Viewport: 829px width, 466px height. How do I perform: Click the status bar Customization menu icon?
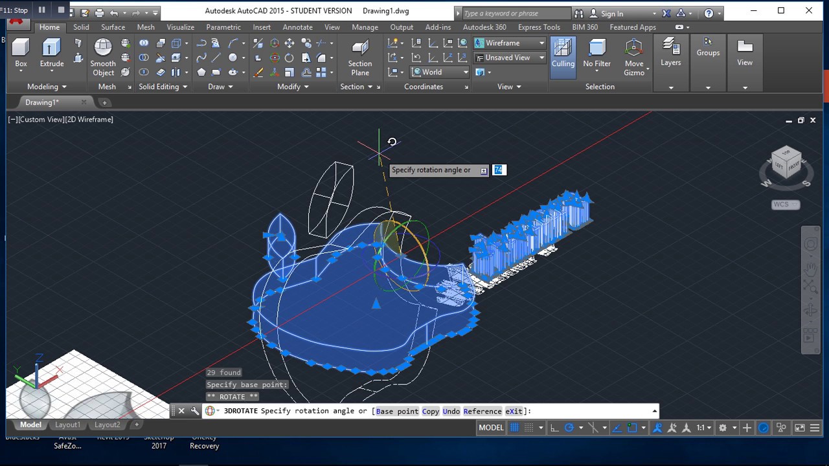815,428
